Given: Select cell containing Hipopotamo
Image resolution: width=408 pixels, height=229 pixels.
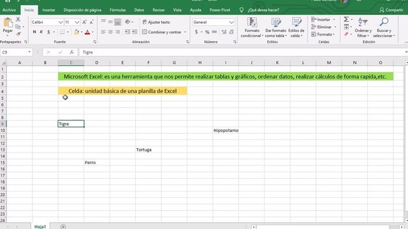Looking at the screenshot, I should [226, 130].
